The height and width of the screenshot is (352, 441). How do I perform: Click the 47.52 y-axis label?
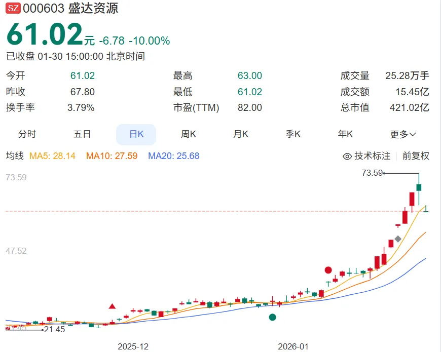(x=16, y=251)
